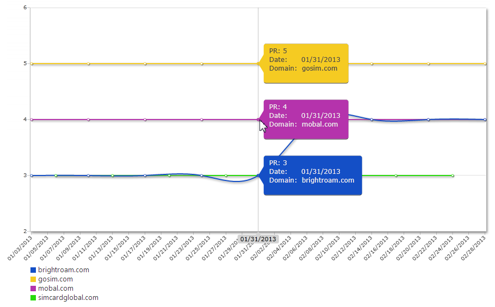
Task: Click the green simcardglobal.com legend color square
Action: tap(33, 298)
